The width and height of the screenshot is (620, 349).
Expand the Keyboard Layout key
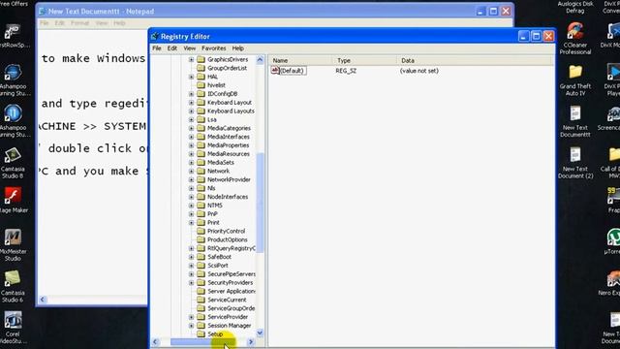pos(192,103)
